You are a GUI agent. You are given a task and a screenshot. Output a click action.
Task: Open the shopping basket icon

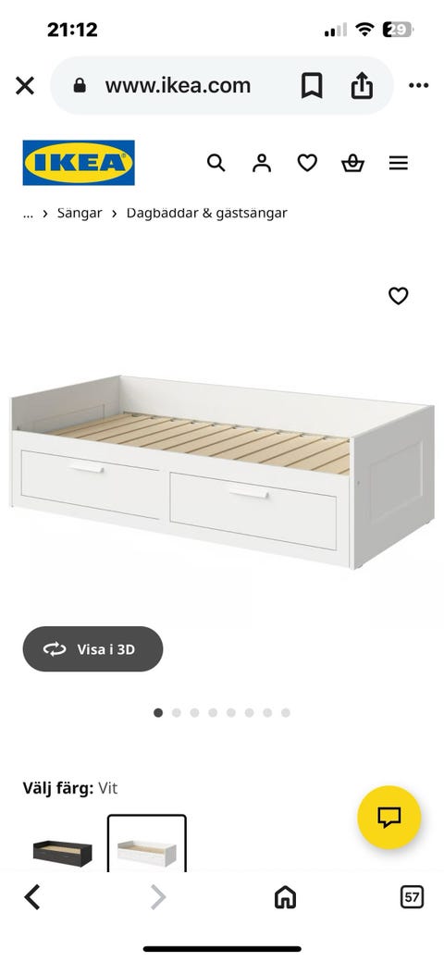[352, 163]
